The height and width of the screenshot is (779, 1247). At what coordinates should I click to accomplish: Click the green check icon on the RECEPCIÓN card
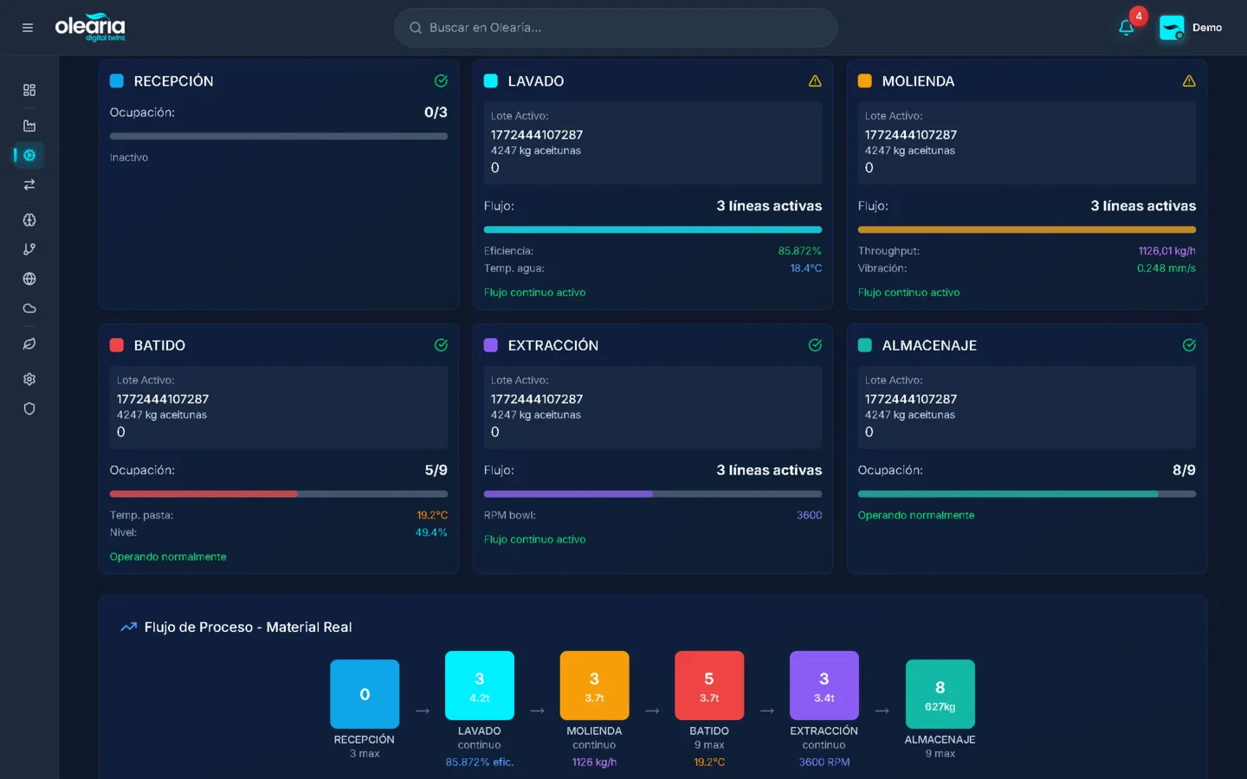441,80
